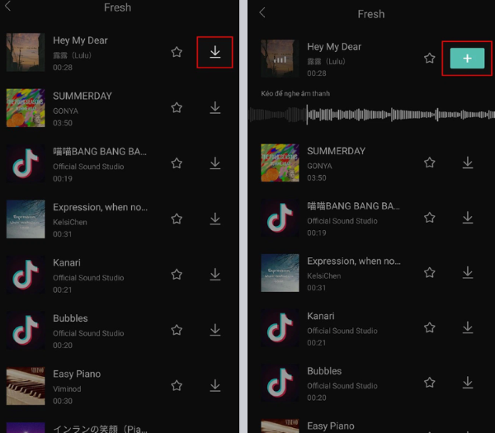Download Hey My Dear in left panel
The width and height of the screenshot is (495, 433).
(x=215, y=52)
